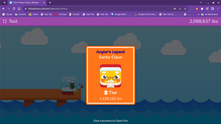Screen dimensions: 221x124
Task: Go back to the previous page
Action: pyautogui.click(x=4, y=9)
